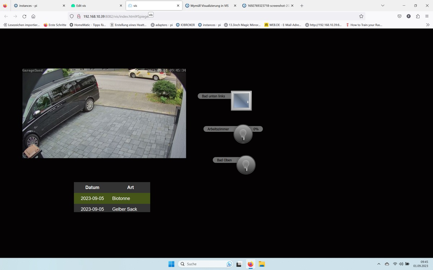Open the 13.3inch Magic Mirror bookmark
This screenshot has width=433, height=270.
click(x=242, y=25)
